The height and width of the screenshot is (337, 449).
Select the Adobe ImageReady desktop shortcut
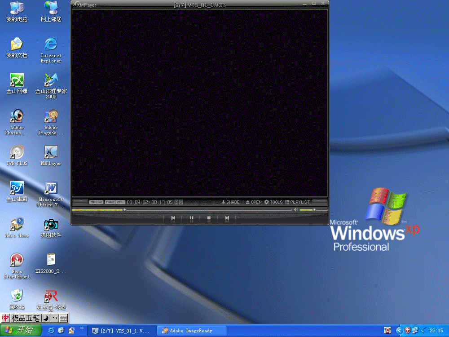51,122
